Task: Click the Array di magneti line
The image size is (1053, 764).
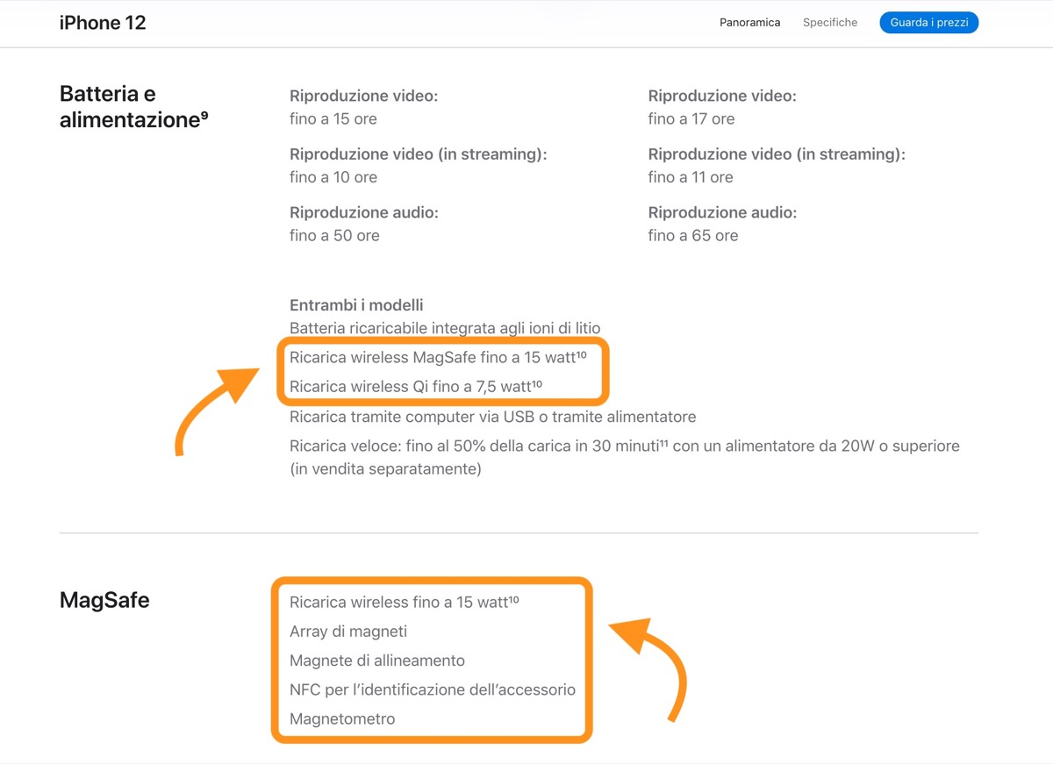Action: click(348, 632)
